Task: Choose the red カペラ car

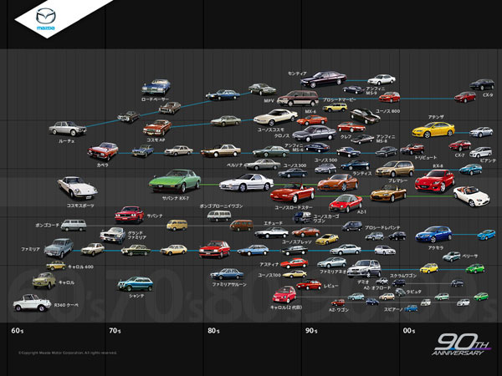Action: [103, 151]
